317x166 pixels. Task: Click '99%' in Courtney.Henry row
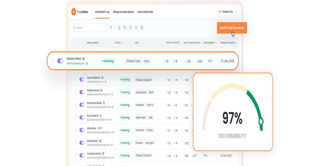(x=206, y=155)
